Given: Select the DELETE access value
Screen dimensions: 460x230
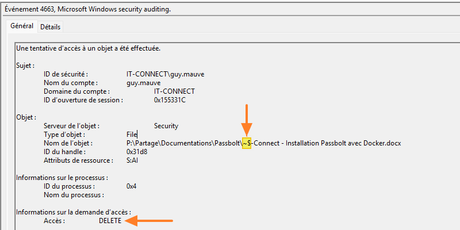Looking at the screenshot, I should [110, 221].
